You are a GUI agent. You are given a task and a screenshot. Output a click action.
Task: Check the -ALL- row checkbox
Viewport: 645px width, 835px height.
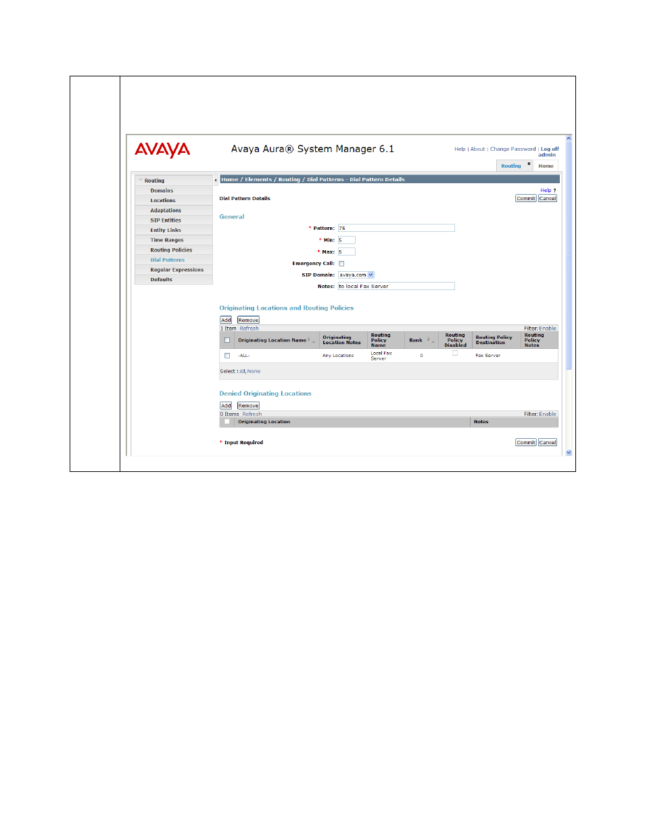point(227,356)
